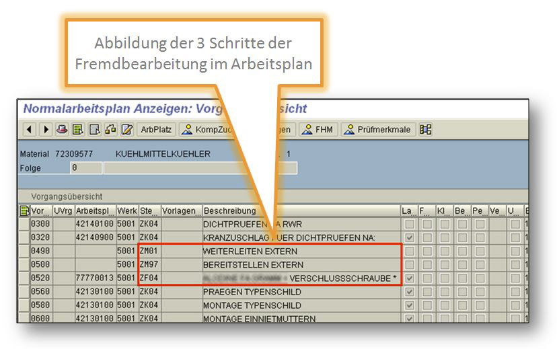Open the ArbPlatz work center button

click(x=154, y=130)
